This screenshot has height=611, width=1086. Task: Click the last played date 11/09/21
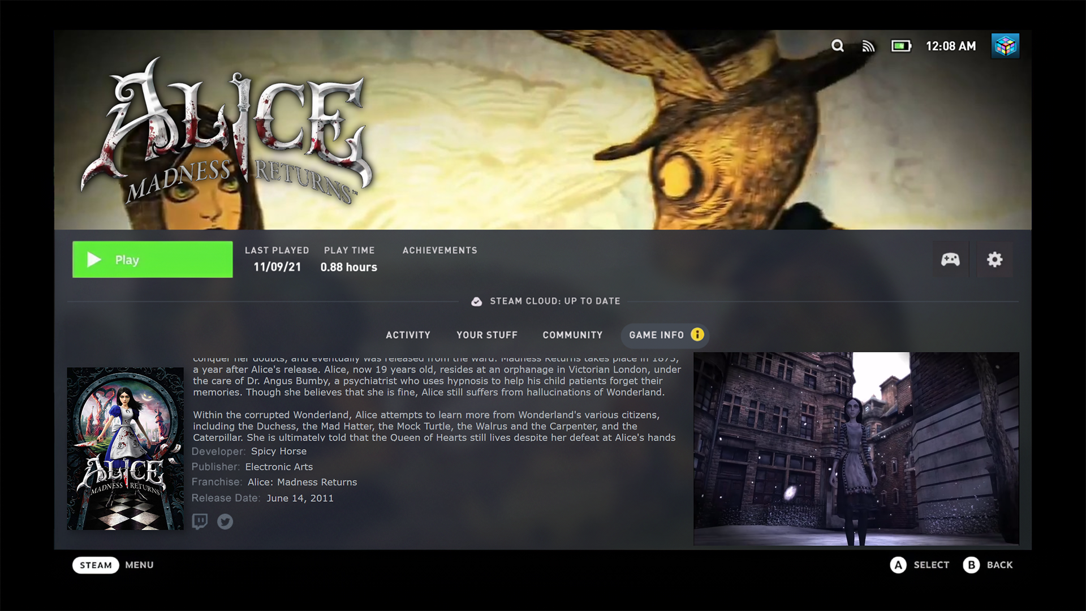(x=277, y=267)
